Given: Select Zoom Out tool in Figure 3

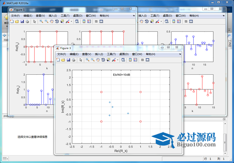Looking at the screenshot, I should click(x=93, y=60).
